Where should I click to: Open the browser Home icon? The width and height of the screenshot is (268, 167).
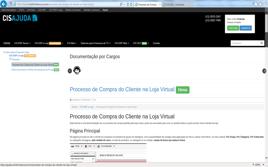coord(256,4)
